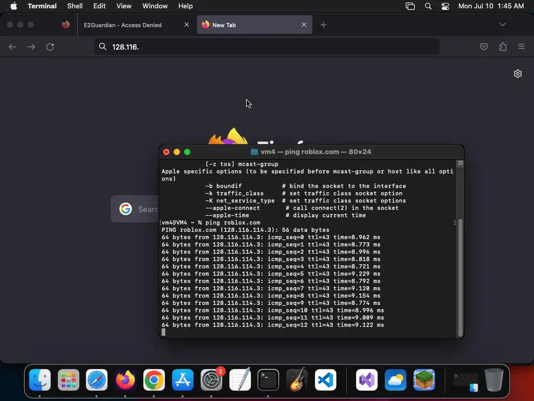Click the date and time in menu bar
Image resolution: width=534 pixels, height=401 pixels.
pyautogui.click(x=491, y=6)
